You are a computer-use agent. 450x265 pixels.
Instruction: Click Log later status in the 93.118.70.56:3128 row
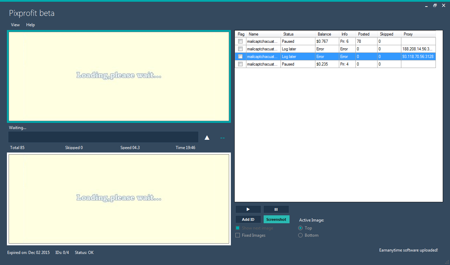point(298,57)
